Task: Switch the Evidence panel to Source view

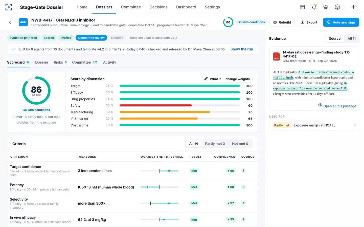Action: point(335,39)
